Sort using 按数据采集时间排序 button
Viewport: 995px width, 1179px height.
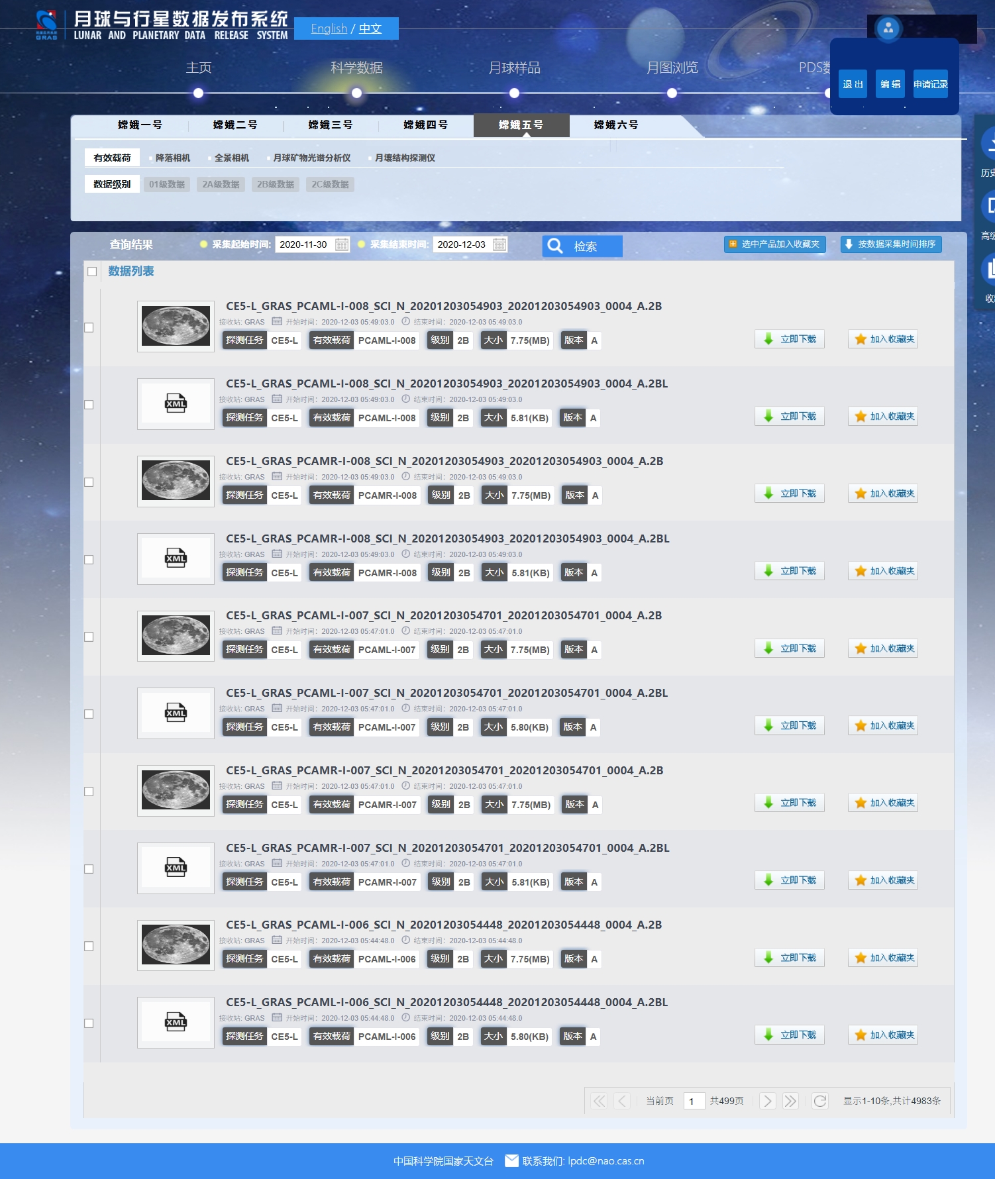tap(890, 244)
